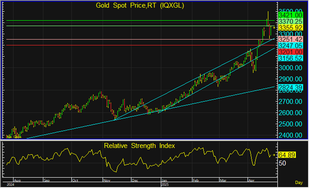309x188 pixels.
Task: Select the cyan 2824.39 trendline label
Action: 291,87
